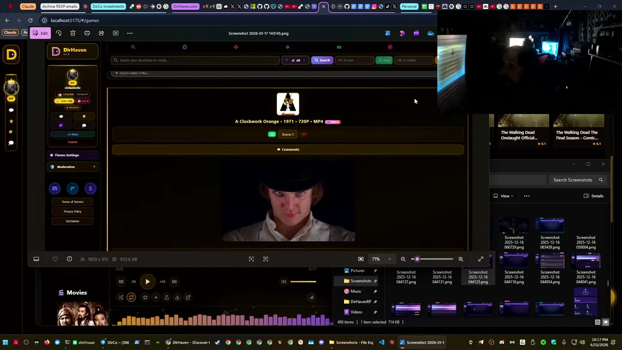Click the Privacy Policy link
Screen dimensions: 622x350
point(72,211)
